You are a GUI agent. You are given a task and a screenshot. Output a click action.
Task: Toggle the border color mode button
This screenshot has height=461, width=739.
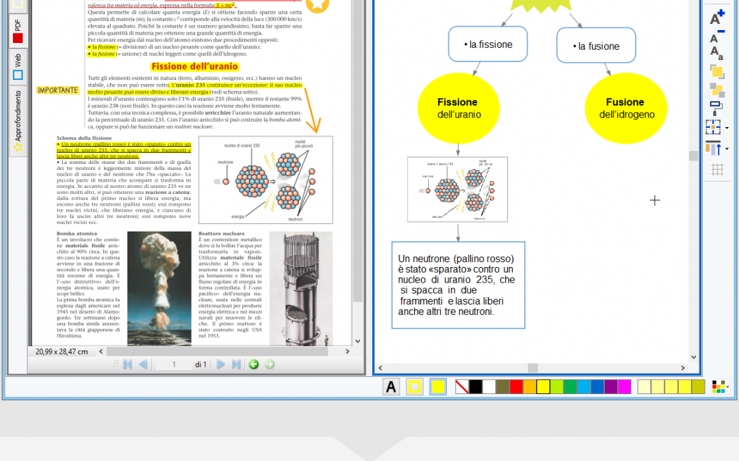[x=415, y=387]
